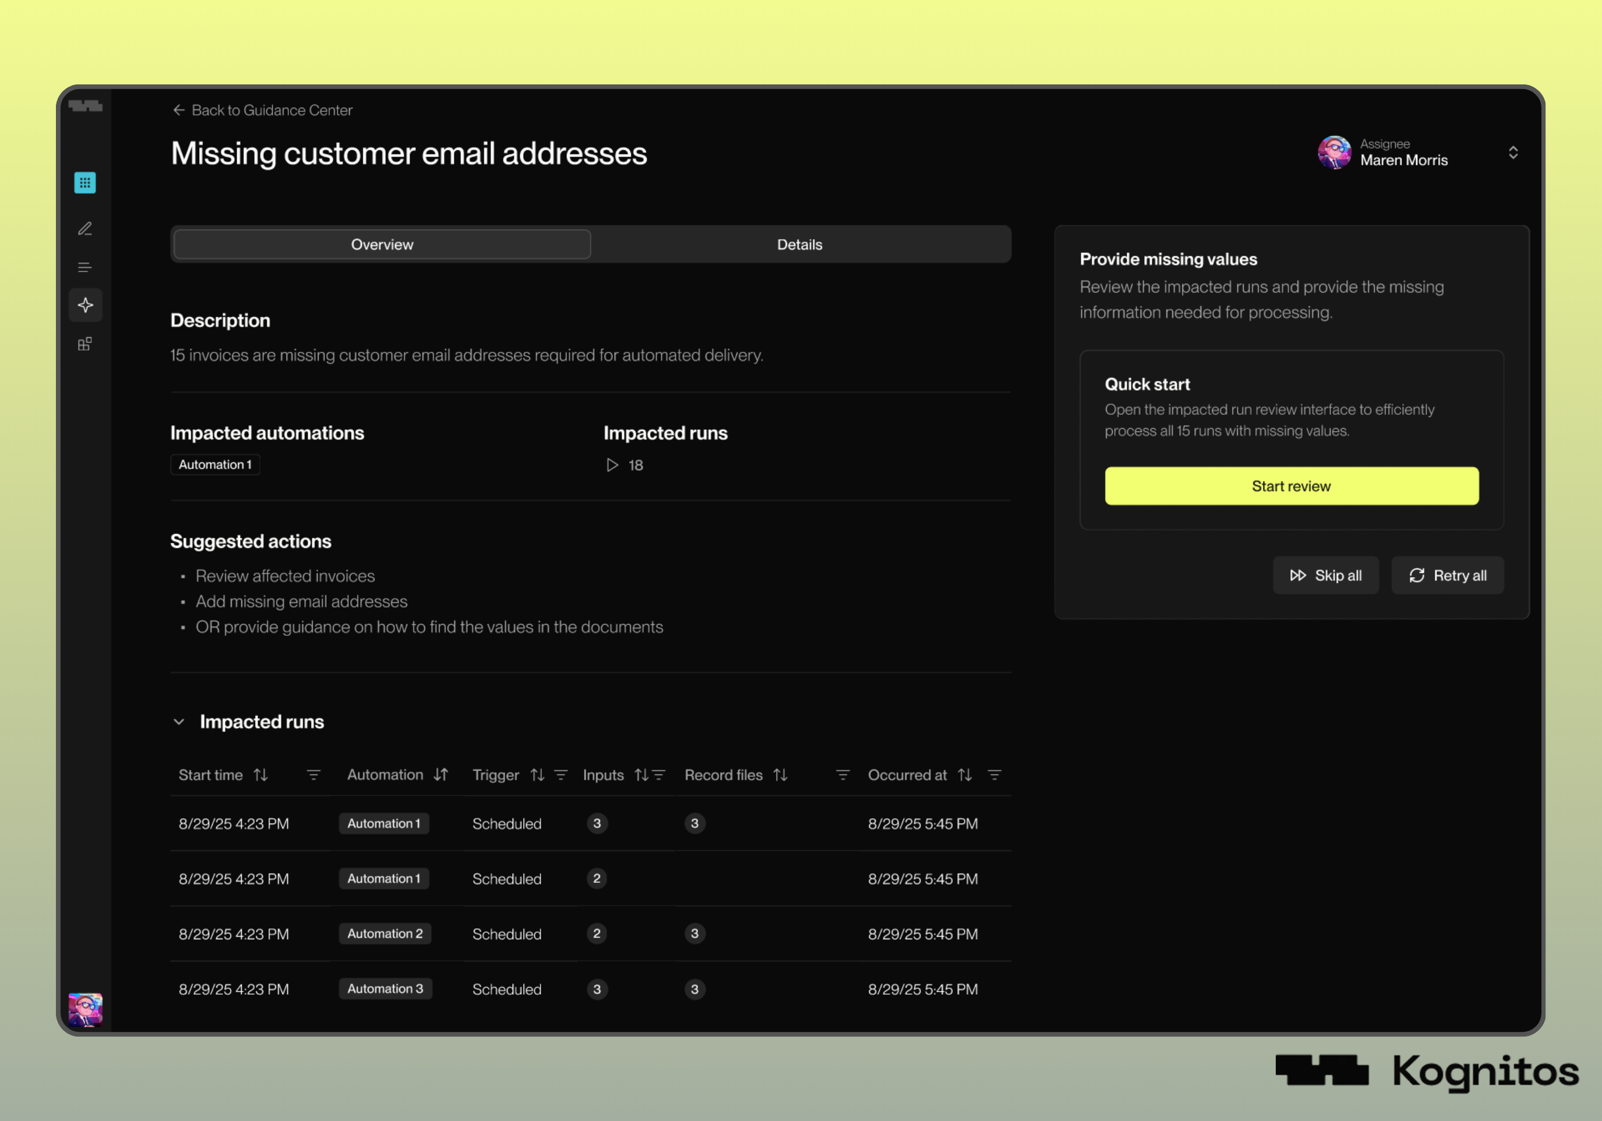Collapse the Impacted runs section

(x=179, y=722)
